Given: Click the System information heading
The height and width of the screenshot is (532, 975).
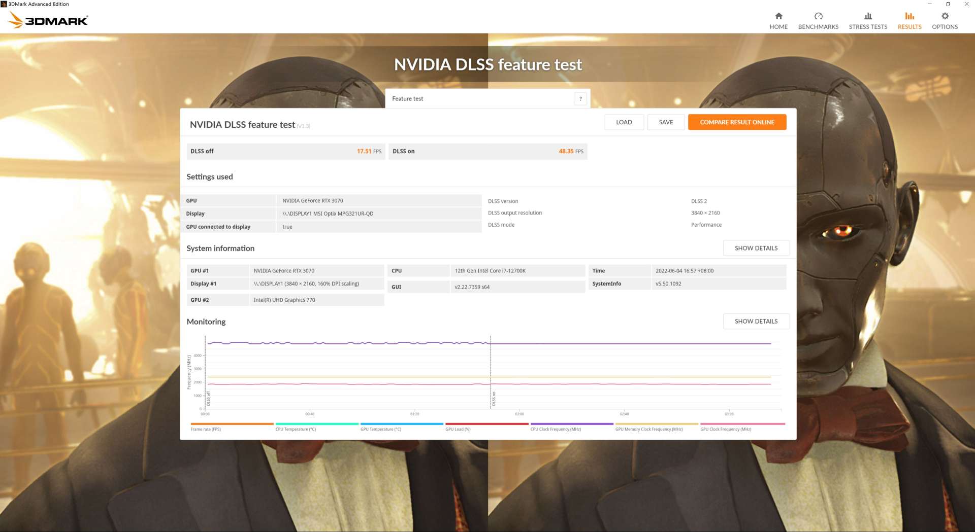Looking at the screenshot, I should point(220,248).
